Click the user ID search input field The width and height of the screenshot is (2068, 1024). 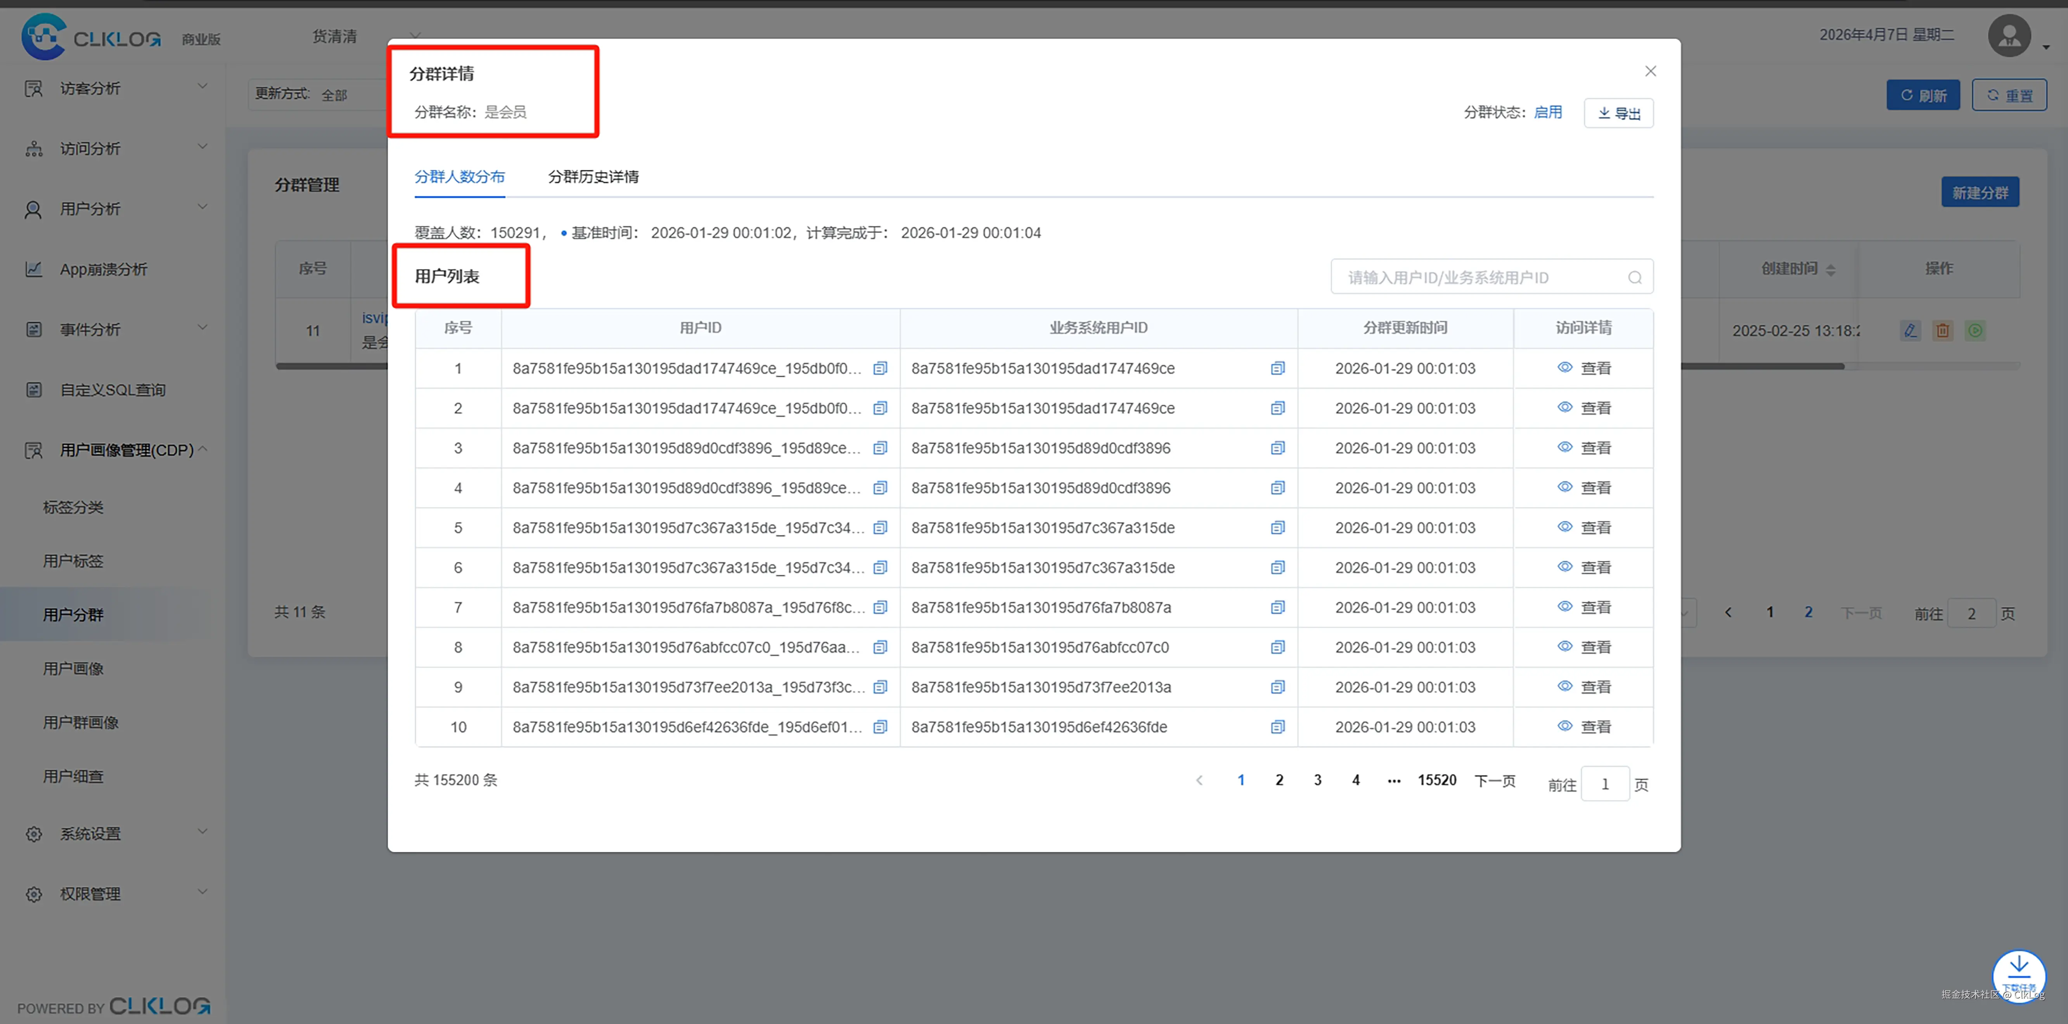[1477, 278]
